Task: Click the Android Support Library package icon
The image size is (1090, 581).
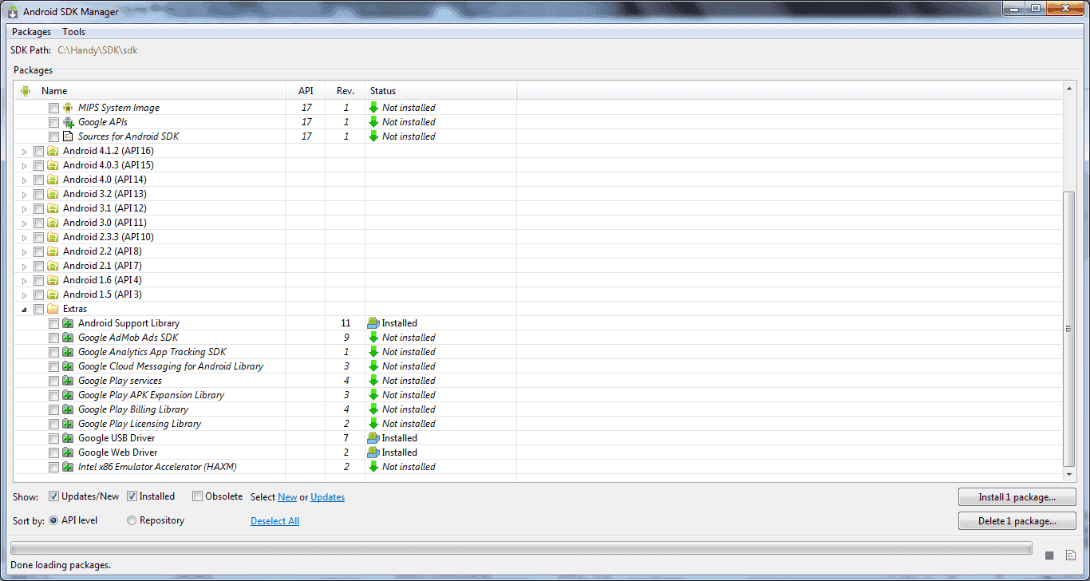Action: [x=68, y=323]
